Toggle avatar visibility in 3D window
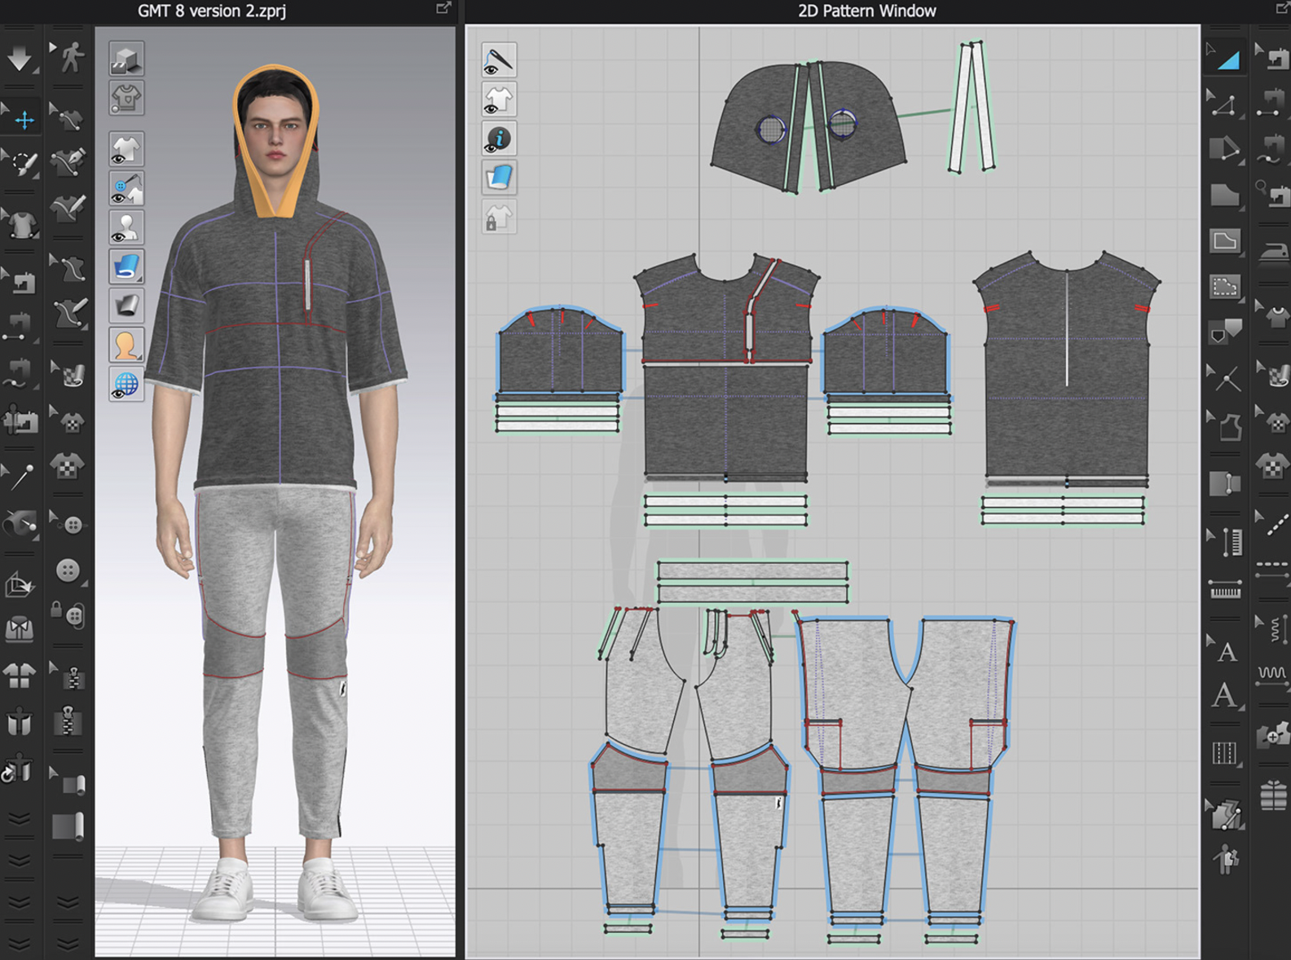Image resolution: width=1291 pixels, height=960 pixels. point(126,228)
